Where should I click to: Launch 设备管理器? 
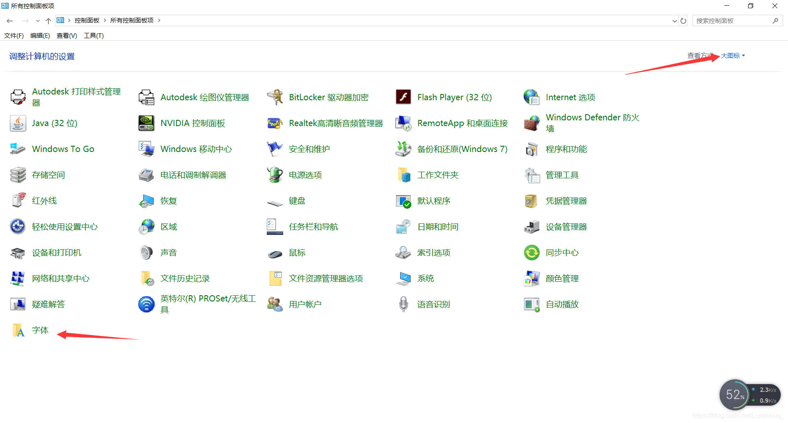(566, 226)
